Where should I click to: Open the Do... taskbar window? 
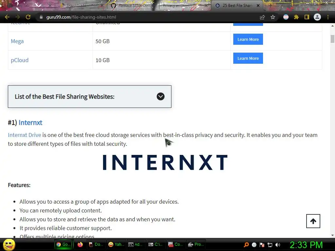point(96,244)
